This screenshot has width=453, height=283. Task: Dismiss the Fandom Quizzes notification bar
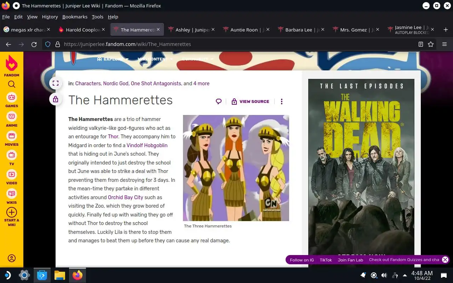click(x=445, y=260)
